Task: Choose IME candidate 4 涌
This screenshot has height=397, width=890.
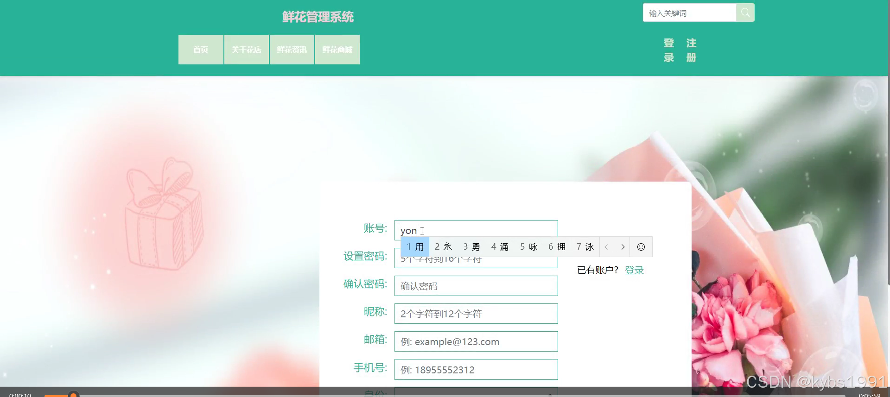Action: tap(500, 247)
